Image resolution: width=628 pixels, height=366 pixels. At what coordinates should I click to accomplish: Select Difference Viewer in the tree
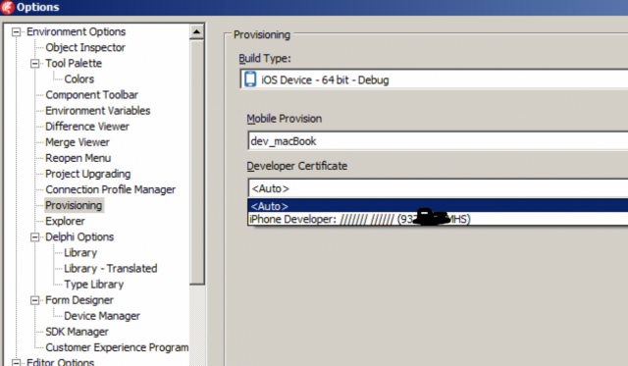coord(87,127)
